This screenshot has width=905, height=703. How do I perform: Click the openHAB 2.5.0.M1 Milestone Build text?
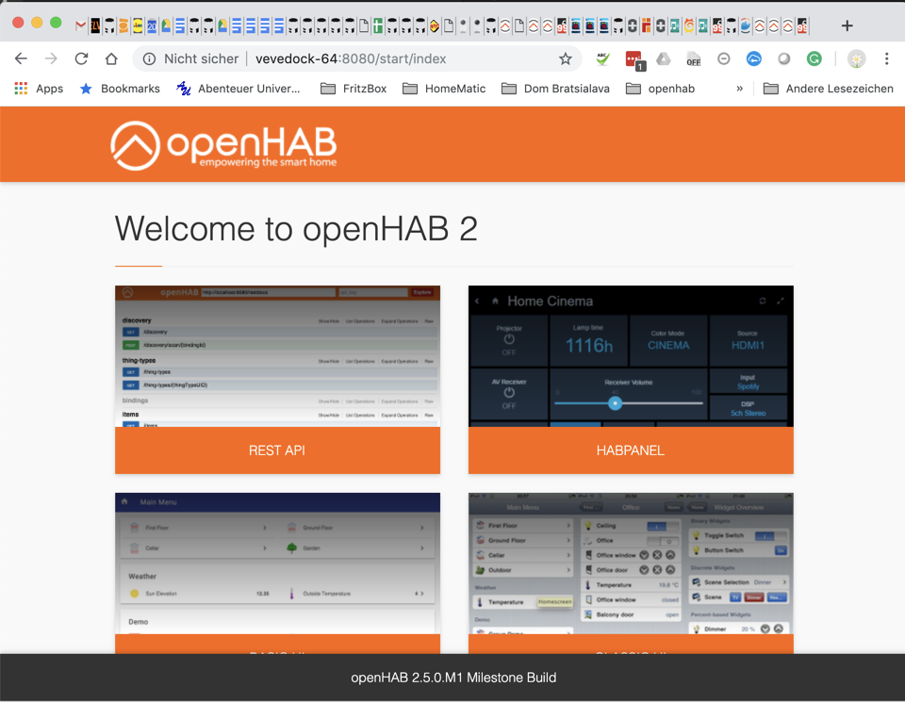pos(453,678)
